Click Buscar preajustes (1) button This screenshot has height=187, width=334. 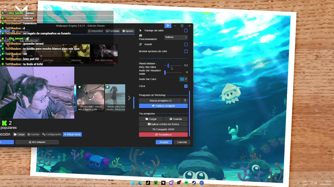pos(160,101)
